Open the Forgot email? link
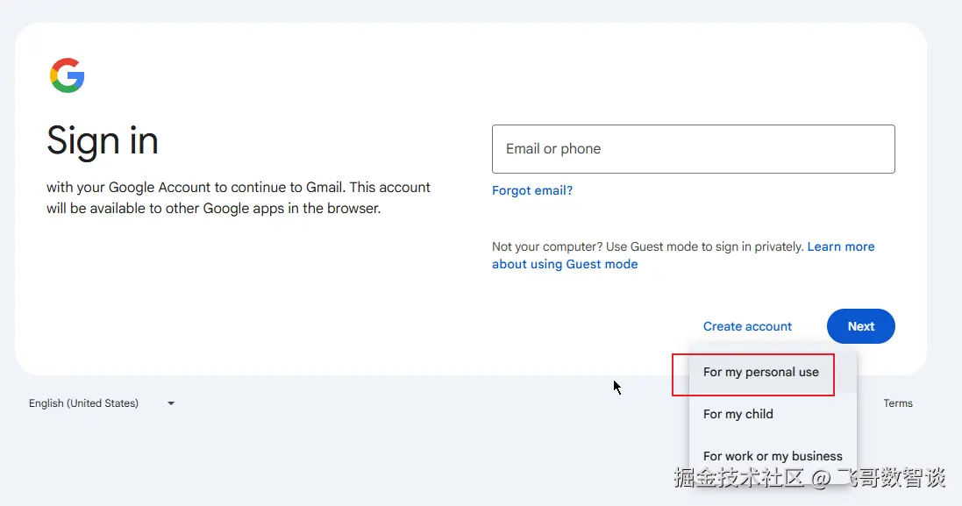 click(532, 190)
